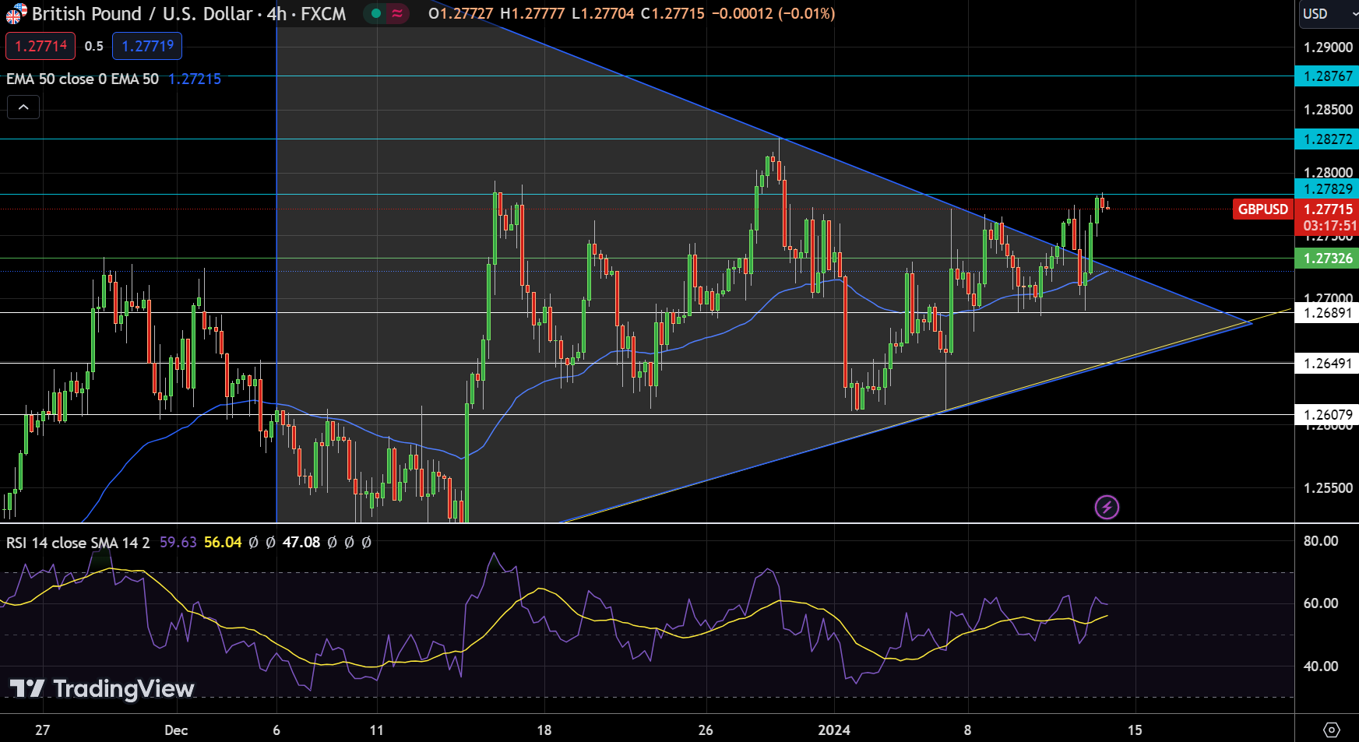Click the 15 date label on time axis
Screen dimensions: 1359x742
pyautogui.click(x=1135, y=730)
